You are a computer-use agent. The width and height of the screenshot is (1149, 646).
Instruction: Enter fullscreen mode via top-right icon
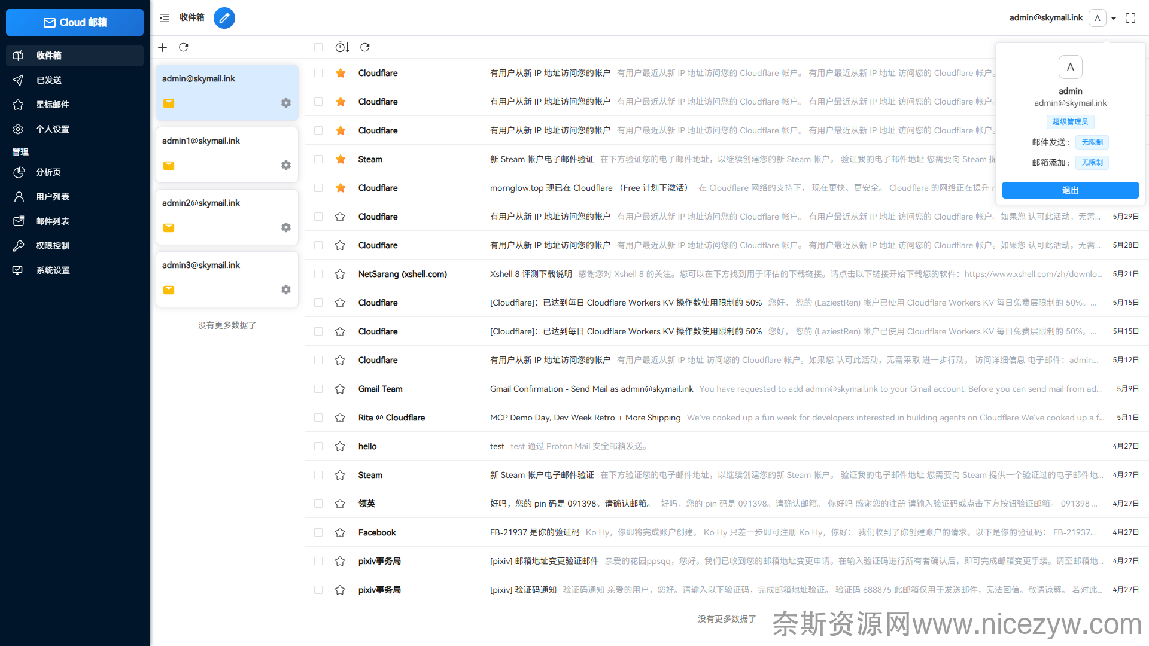click(1130, 18)
